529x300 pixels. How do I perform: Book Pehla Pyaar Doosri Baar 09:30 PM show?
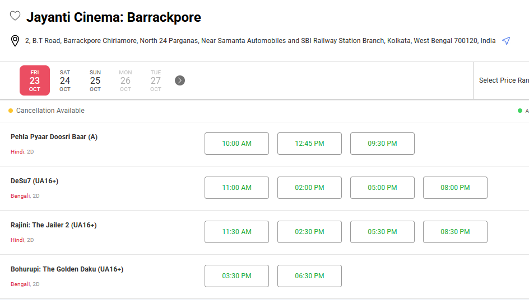pos(382,144)
